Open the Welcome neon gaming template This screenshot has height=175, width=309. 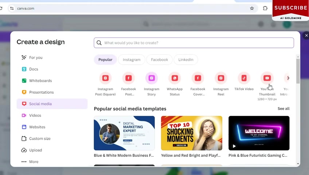pos(259,133)
